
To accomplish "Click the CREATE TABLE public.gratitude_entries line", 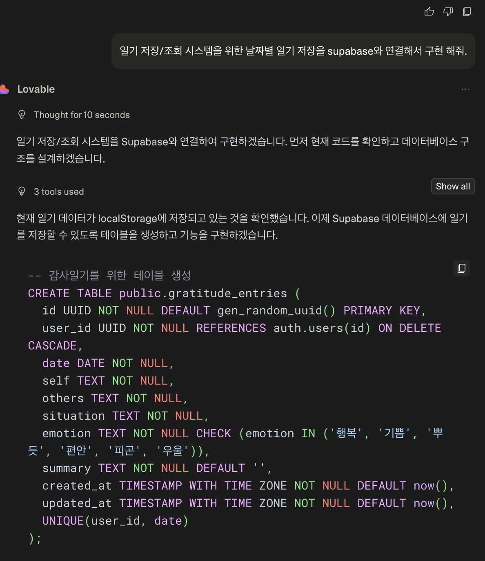I will (164, 293).
